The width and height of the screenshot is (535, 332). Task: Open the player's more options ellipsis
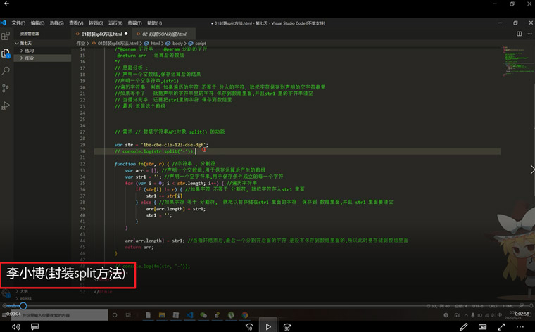pos(520,327)
